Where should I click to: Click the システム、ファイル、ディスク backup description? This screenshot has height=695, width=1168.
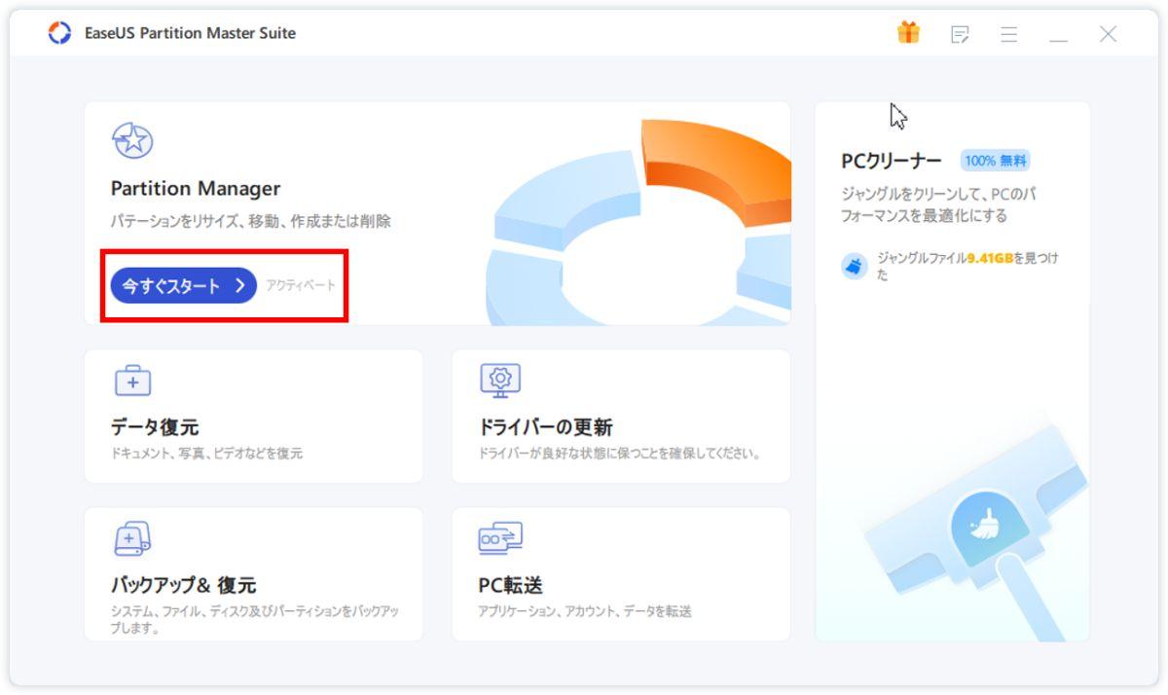tap(255, 619)
